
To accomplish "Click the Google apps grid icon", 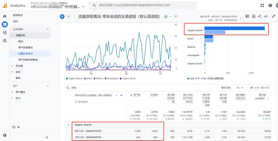I will tap(262, 5).
